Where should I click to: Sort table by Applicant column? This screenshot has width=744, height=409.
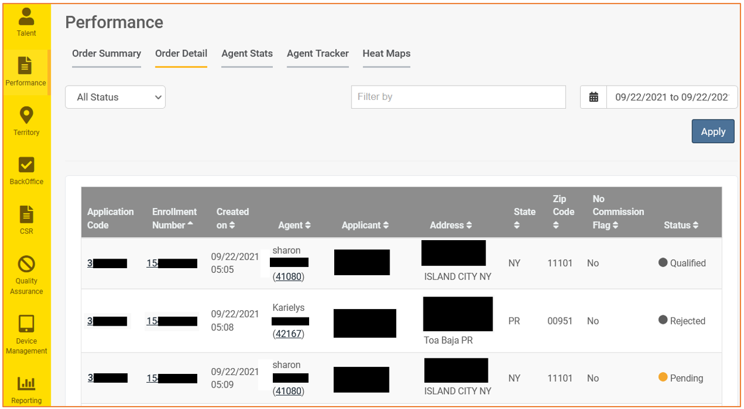point(365,225)
